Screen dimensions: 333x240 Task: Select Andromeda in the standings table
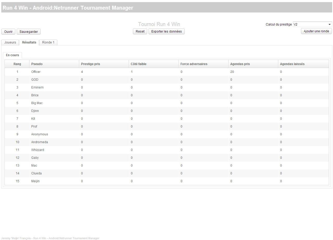pyautogui.click(x=39, y=142)
